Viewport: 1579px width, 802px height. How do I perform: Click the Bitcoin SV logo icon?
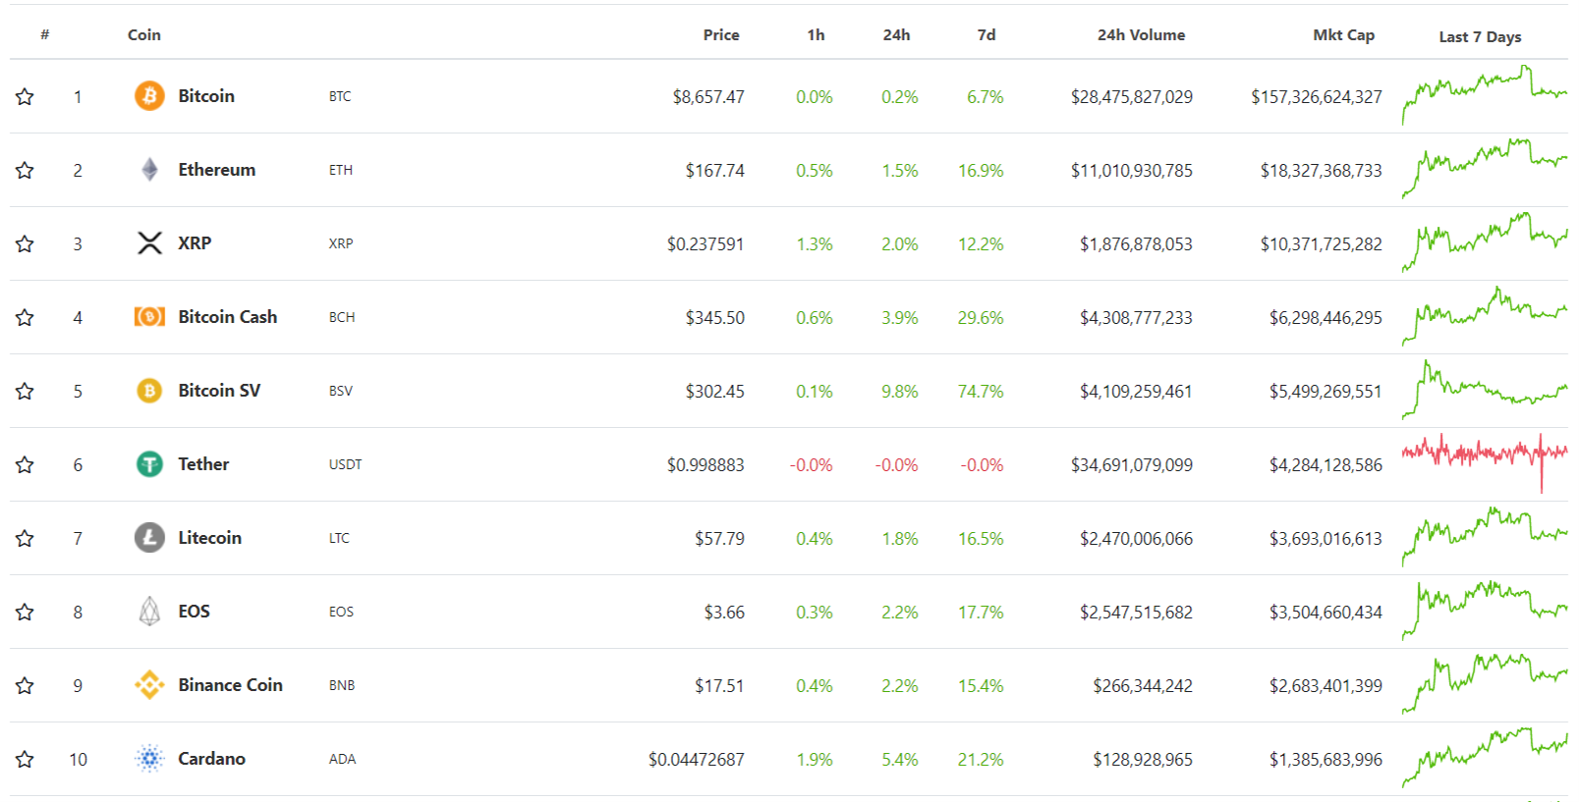(x=149, y=391)
